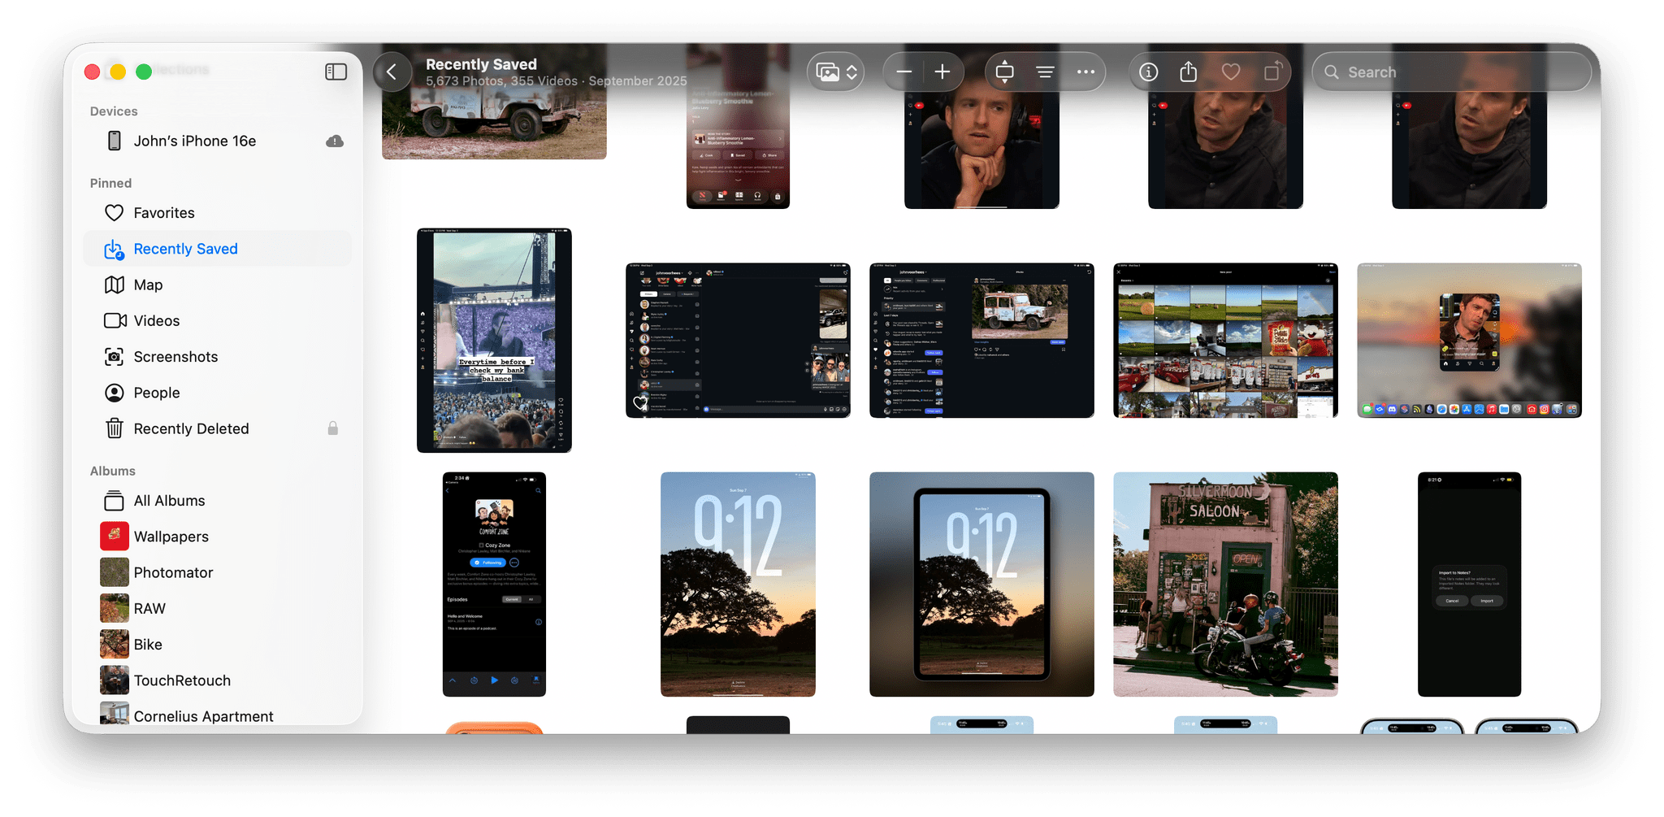Viewport: 1664px width, 817px height.
Task: Open the Photomator album
Action: pyautogui.click(x=218, y=572)
